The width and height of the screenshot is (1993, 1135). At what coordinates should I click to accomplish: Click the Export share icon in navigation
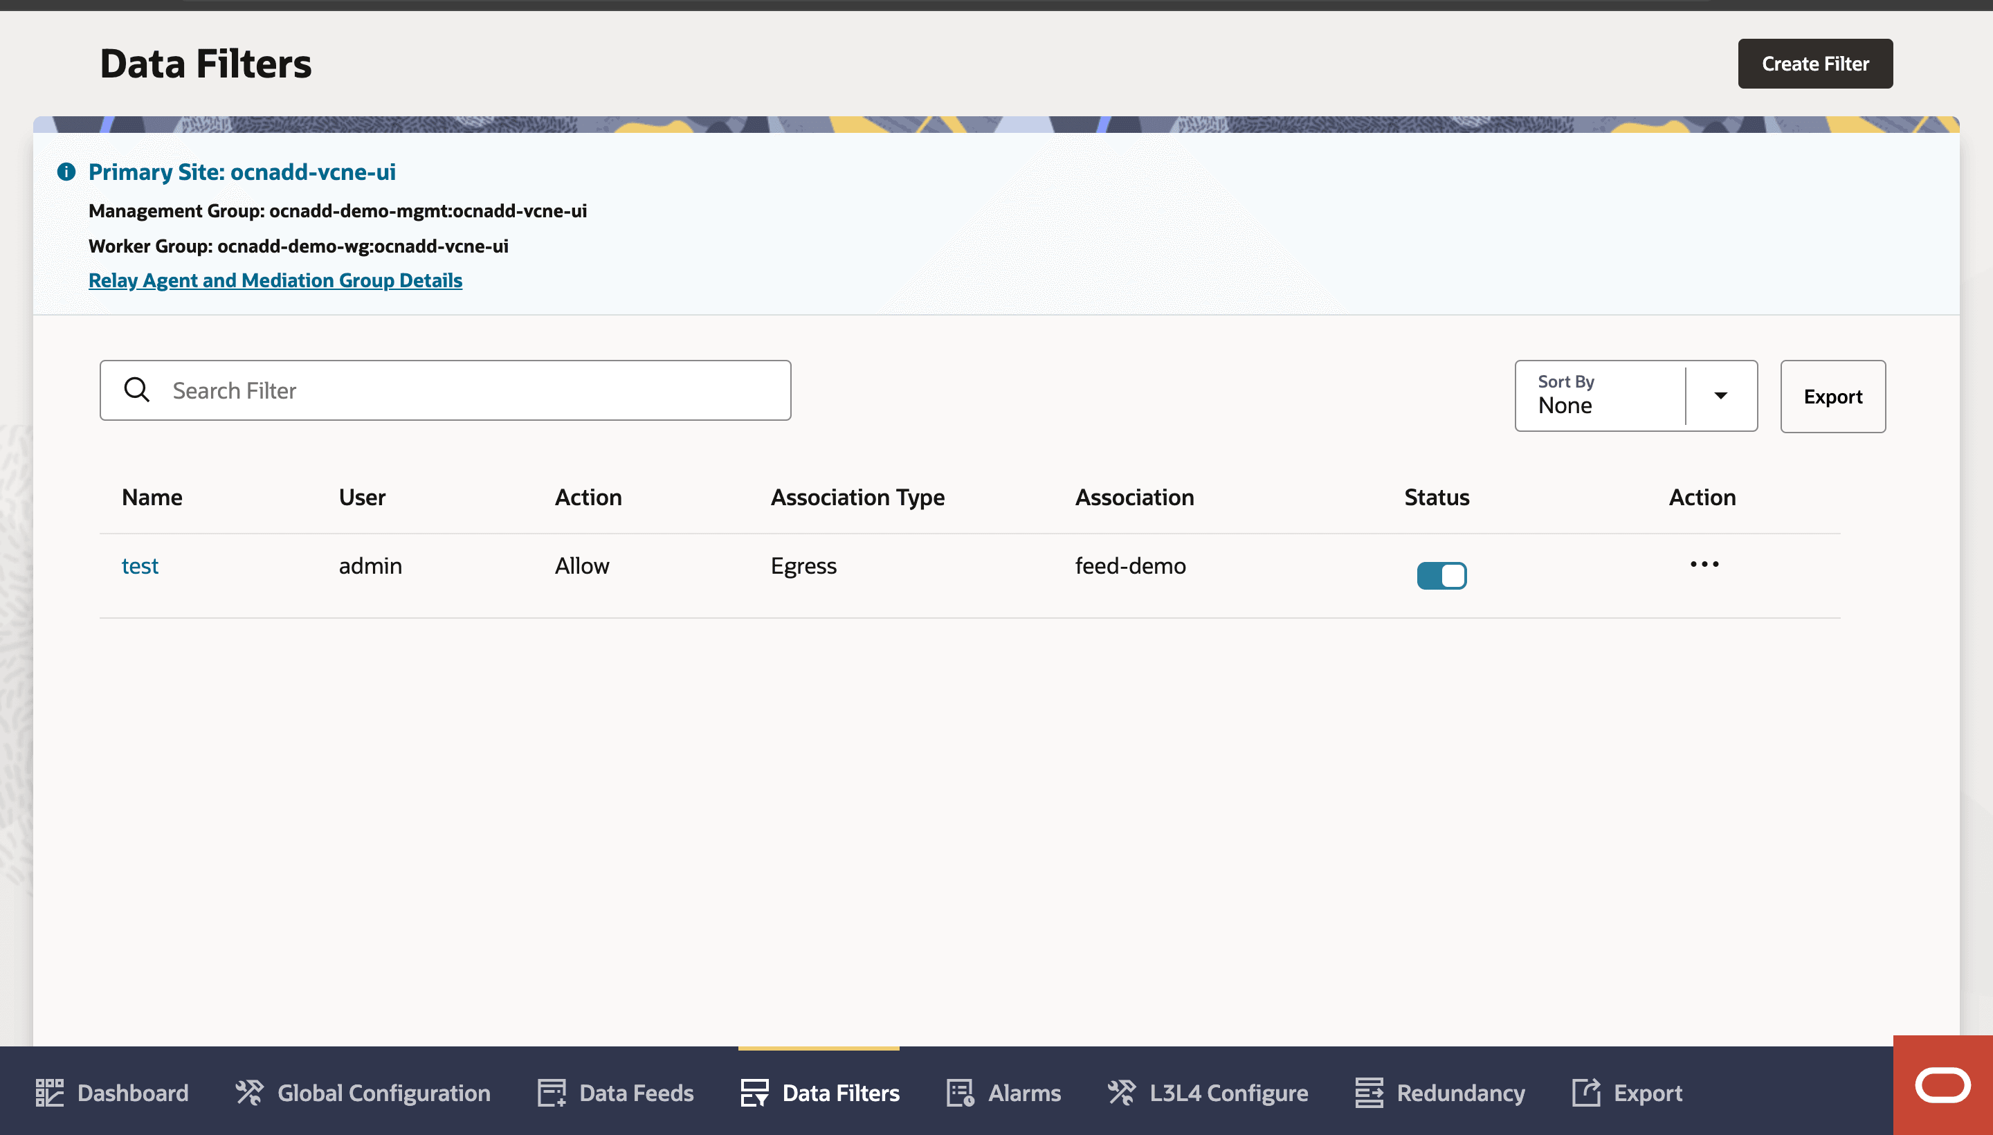point(1585,1093)
